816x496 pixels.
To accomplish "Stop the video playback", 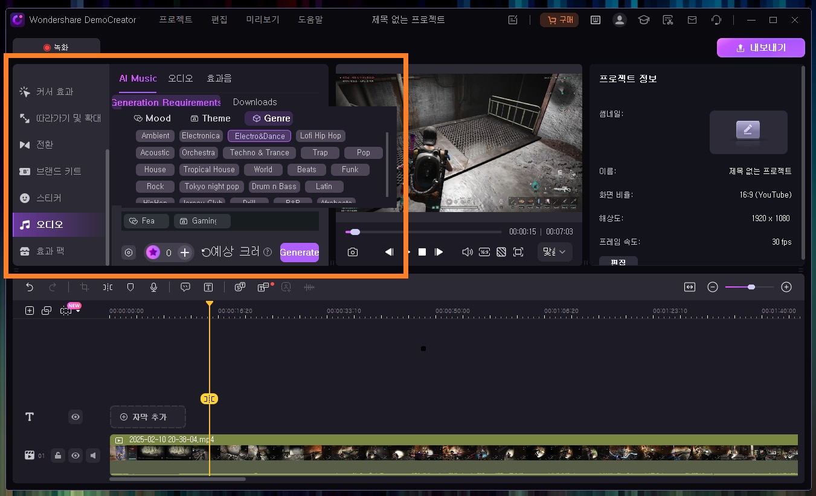I will pos(423,252).
